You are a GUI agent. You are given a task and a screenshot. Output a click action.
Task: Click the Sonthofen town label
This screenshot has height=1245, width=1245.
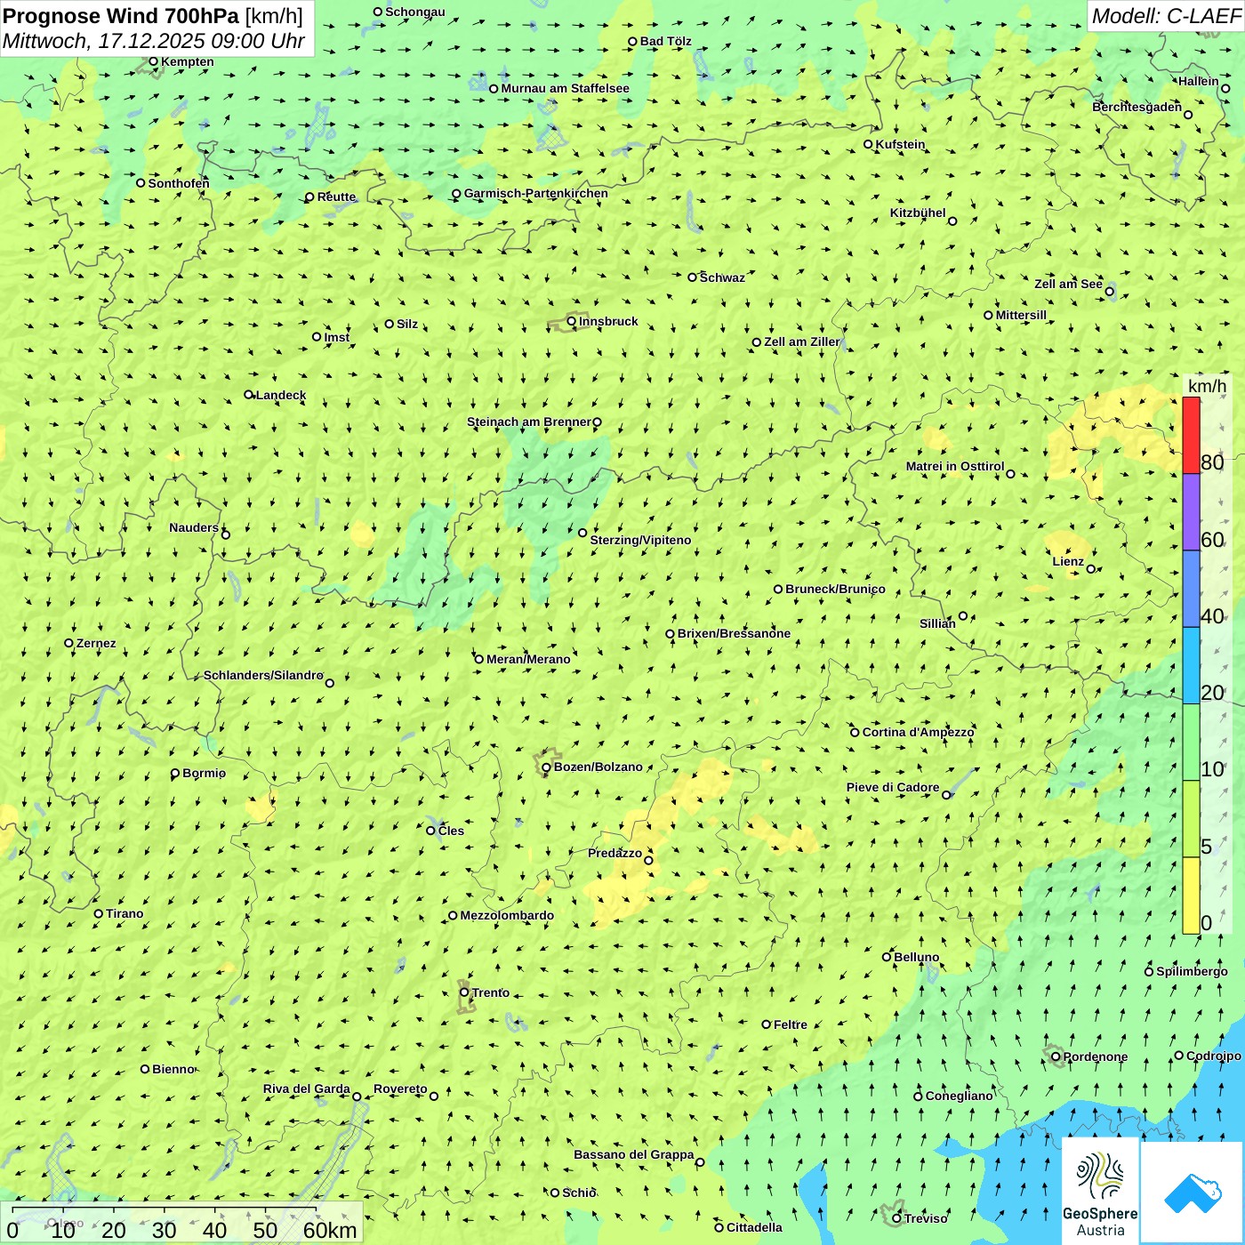(179, 183)
